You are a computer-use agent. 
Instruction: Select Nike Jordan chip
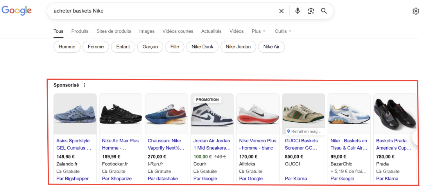(238, 47)
